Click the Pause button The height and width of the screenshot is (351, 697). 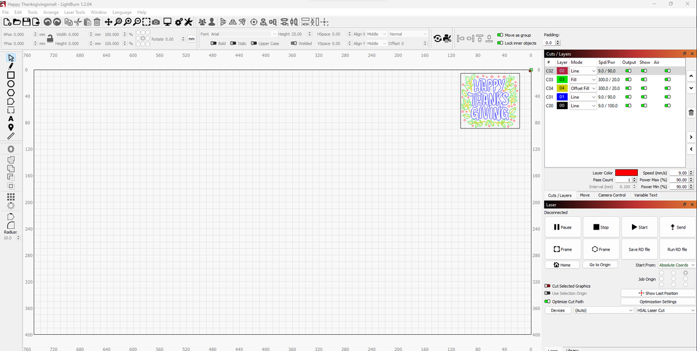click(563, 227)
